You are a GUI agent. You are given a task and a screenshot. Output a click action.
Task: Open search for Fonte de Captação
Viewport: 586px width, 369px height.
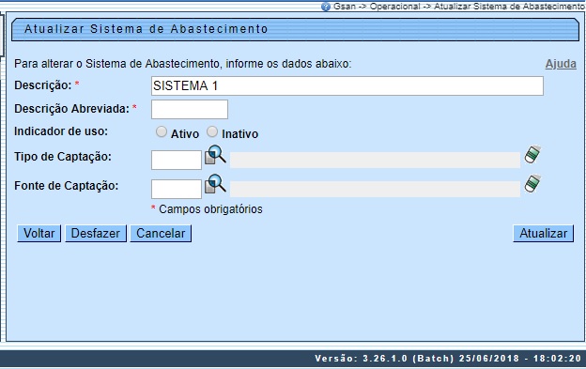point(215,184)
